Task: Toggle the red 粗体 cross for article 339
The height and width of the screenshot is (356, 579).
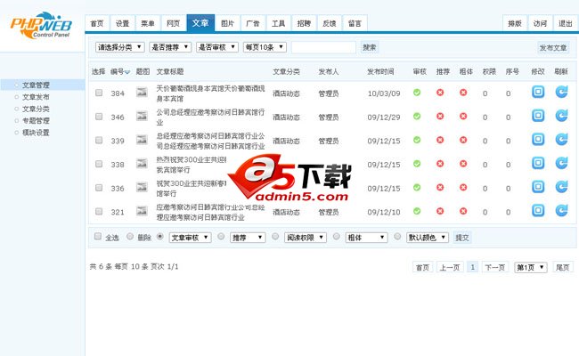Action: pos(463,140)
